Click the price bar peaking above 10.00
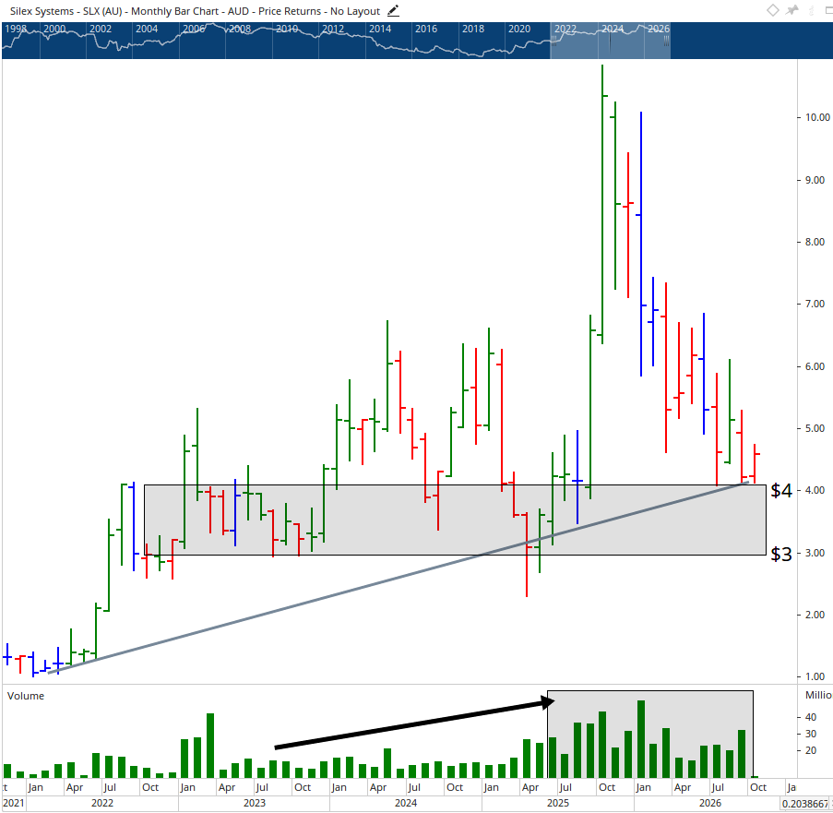This screenshot has width=833, height=813. (601, 205)
